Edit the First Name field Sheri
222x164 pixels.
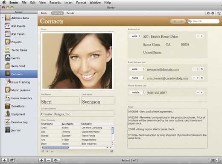(60, 101)
